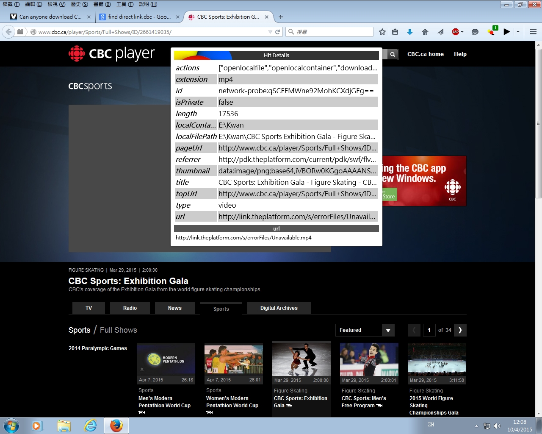Select the Radio category tab
The image size is (542, 434).
[130, 308]
